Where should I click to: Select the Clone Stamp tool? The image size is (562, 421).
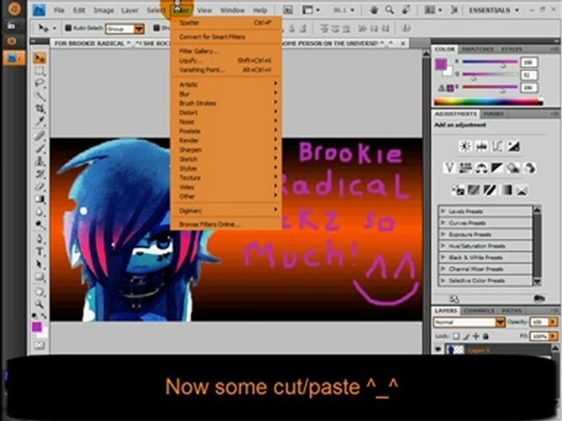point(40,161)
